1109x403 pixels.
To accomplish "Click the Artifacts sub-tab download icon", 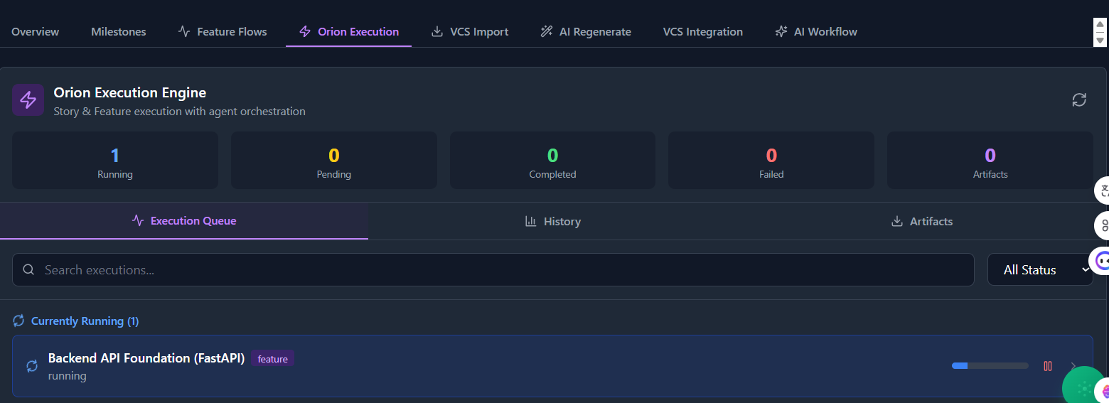I will click(896, 221).
